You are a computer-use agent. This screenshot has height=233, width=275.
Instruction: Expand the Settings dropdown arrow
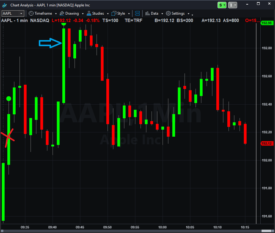pyautogui.click(x=189, y=14)
